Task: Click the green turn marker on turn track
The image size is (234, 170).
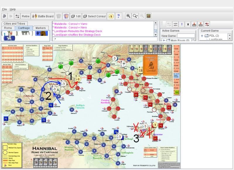Action: pos(177,92)
